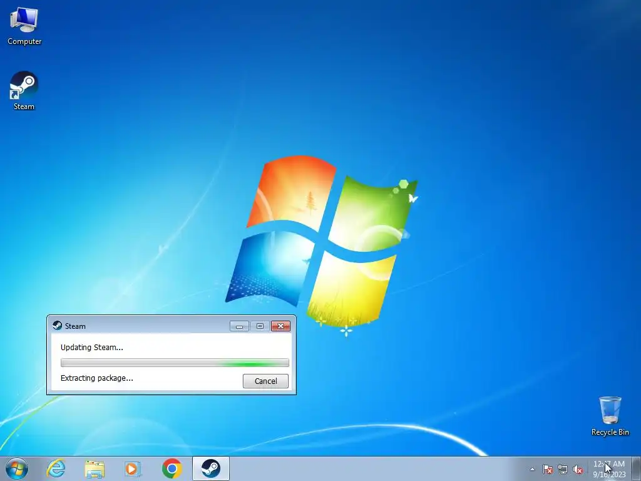Click the muted volume tray icon
Image resolution: width=641 pixels, height=481 pixels.
(578, 469)
